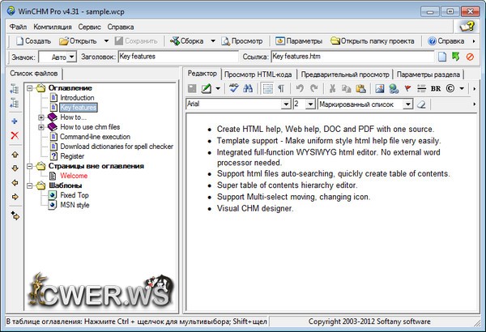Image resolution: width=486 pixels, height=332 pixels.
Task: Open the Файл menu
Action: (x=18, y=27)
